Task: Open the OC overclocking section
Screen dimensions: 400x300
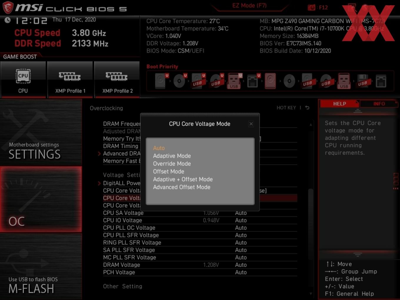Action: coord(41,199)
